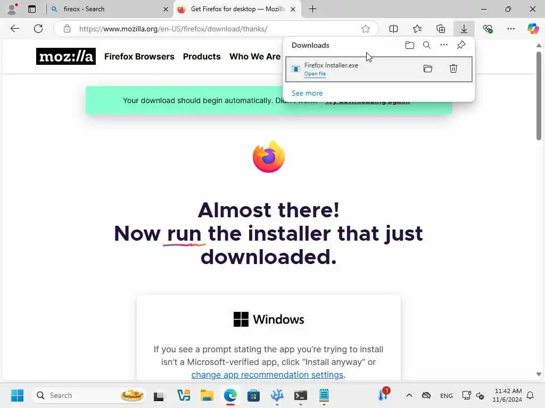The width and height of the screenshot is (545, 408).
Task: Click the mozilla logo
Action: click(66, 56)
